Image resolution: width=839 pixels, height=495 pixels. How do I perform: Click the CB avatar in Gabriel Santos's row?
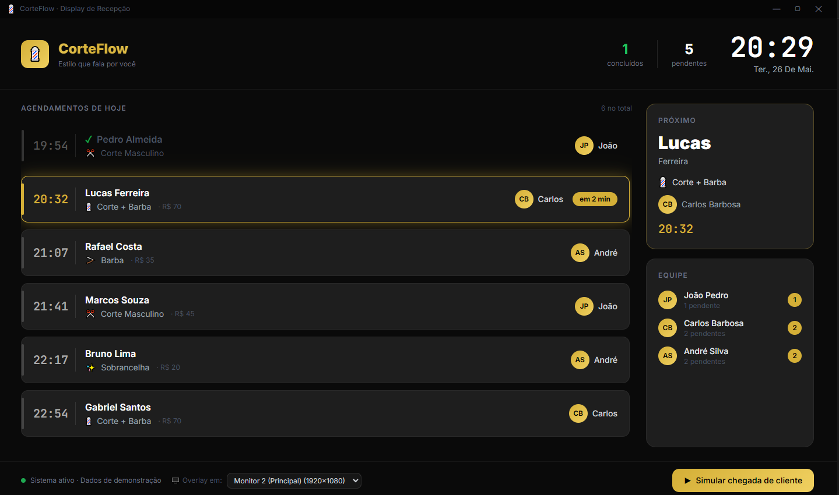pos(578,413)
